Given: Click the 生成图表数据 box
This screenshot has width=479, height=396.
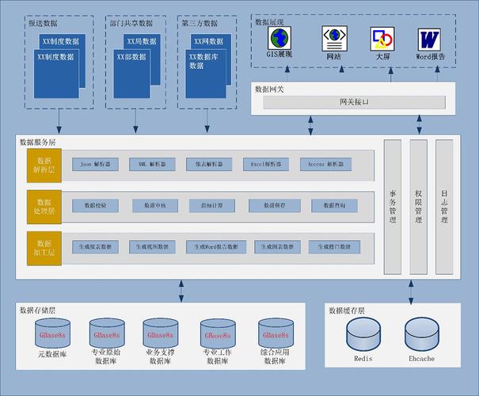Looking at the screenshot, I should click(277, 247).
